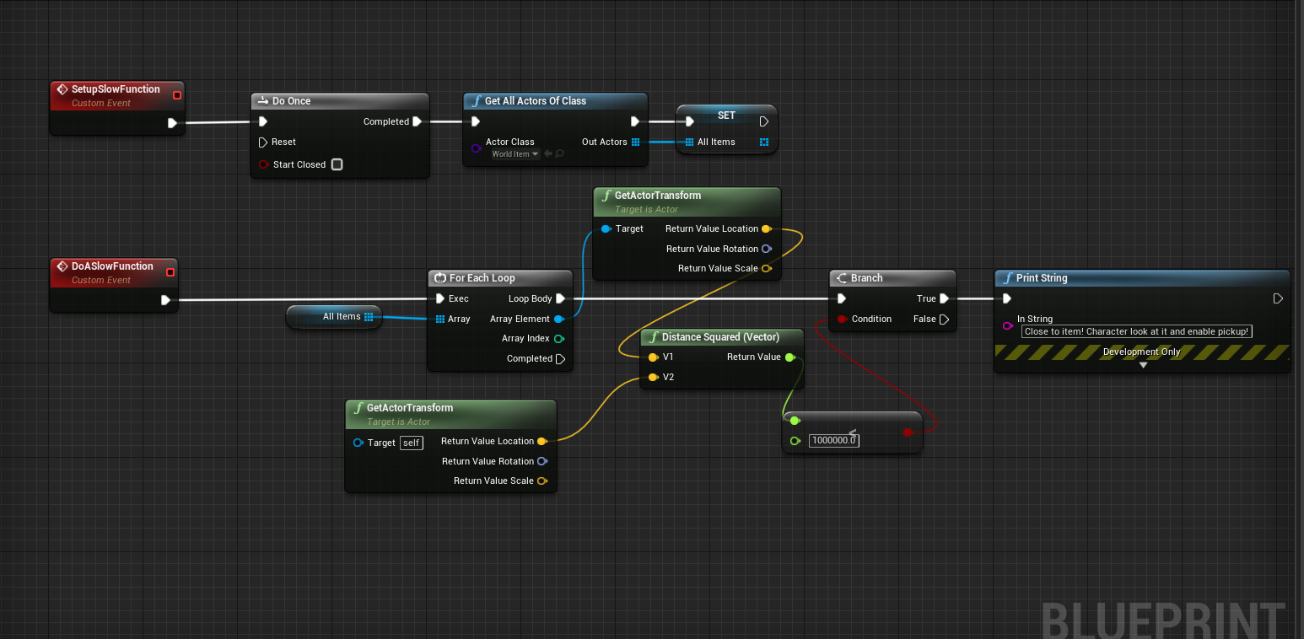Select the SET All Items node header
1304x639 pixels.
coord(726,115)
